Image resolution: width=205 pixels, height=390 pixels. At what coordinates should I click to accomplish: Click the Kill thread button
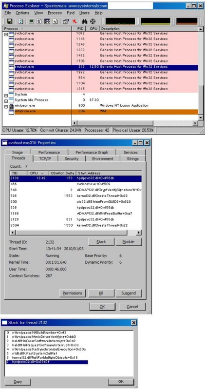(101, 293)
